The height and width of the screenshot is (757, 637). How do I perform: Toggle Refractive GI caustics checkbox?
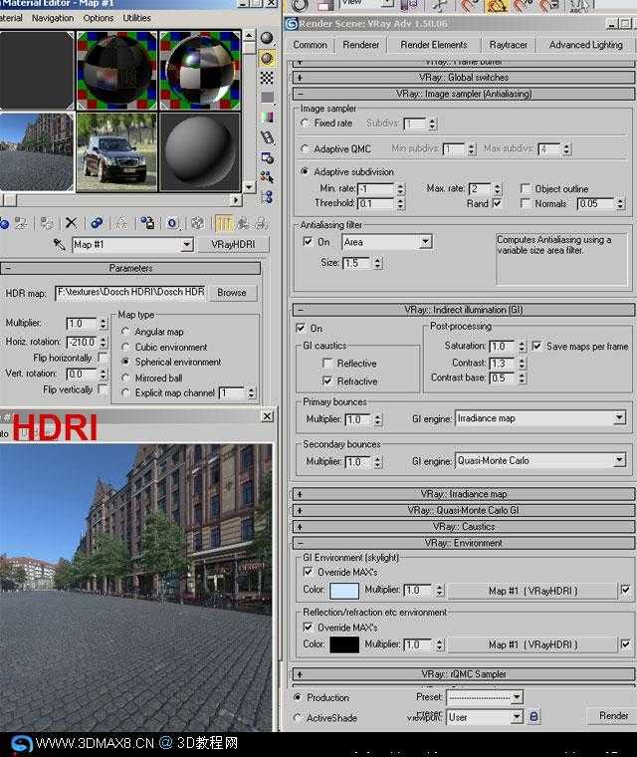[x=327, y=380]
